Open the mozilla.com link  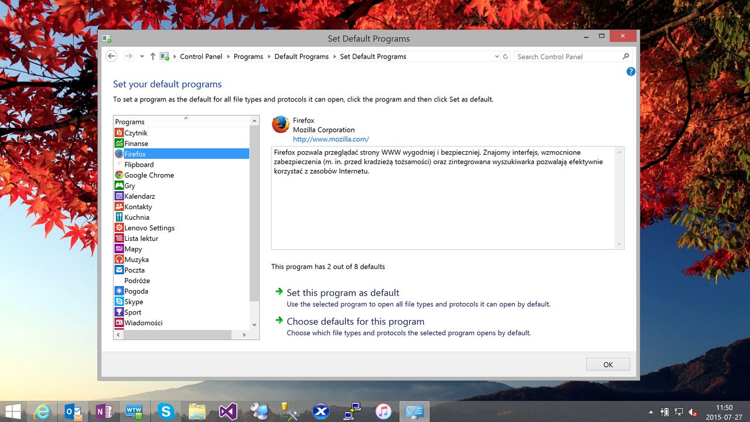tap(330, 139)
